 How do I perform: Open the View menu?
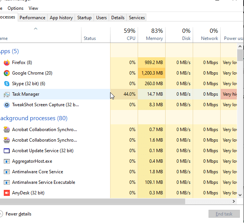(x=33, y=8)
